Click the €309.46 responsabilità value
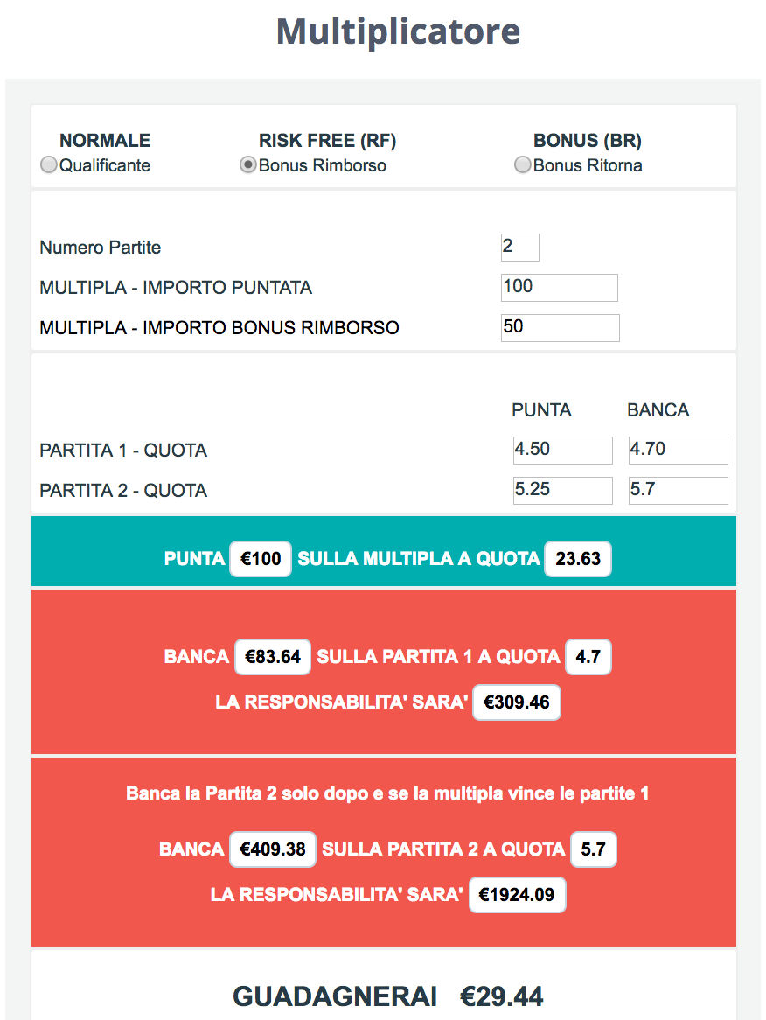Image resolution: width=766 pixels, height=1020 pixels. (x=516, y=702)
